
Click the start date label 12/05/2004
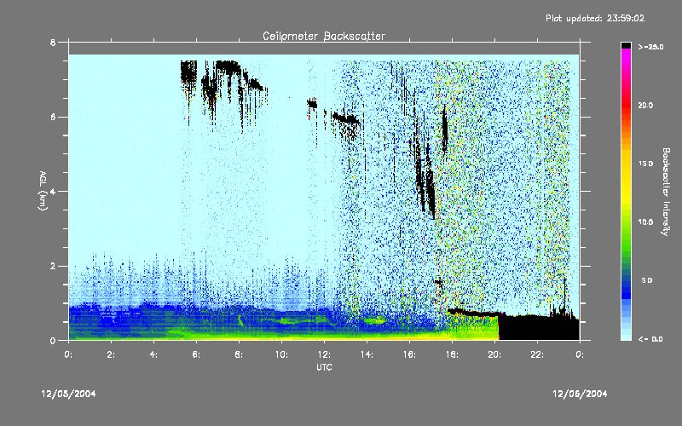tap(68, 394)
